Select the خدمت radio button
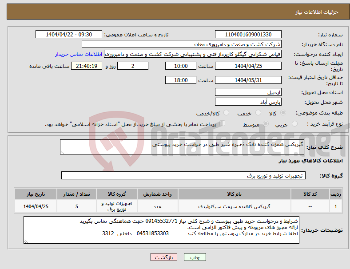 (x=258, y=113)
